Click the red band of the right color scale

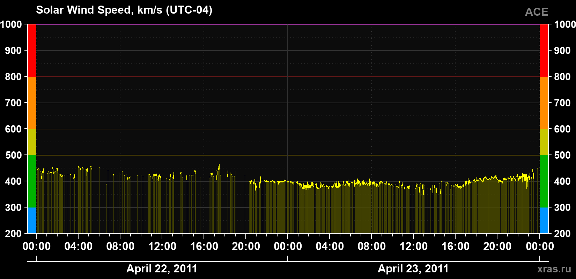pos(544,51)
